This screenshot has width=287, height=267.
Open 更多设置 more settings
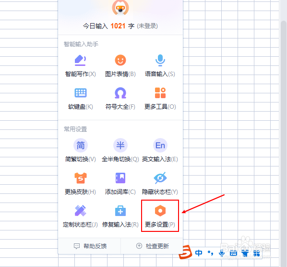tap(160, 216)
